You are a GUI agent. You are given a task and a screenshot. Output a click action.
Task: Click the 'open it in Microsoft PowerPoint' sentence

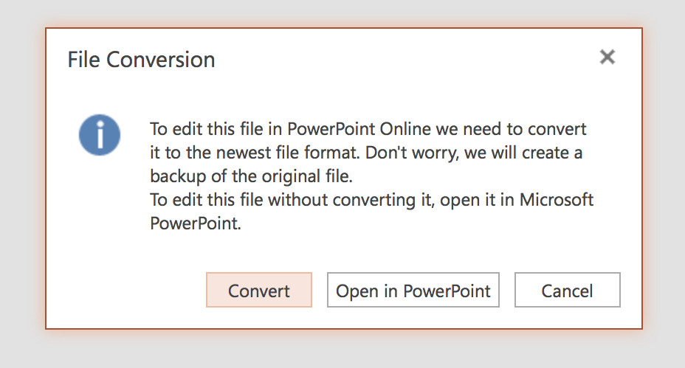[372, 211]
